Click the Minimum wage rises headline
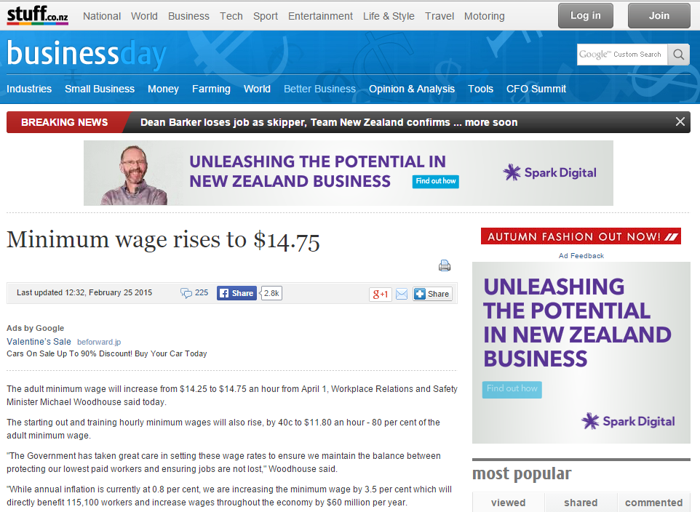 pos(164,240)
